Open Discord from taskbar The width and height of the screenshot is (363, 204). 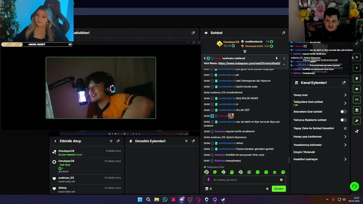point(182,199)
